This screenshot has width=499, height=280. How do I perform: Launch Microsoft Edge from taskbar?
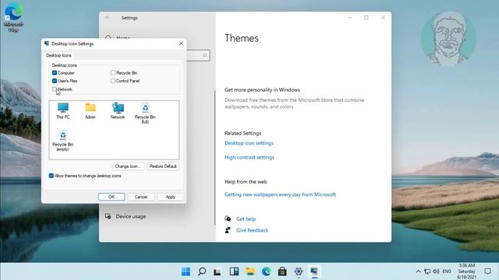(x=266, y=271)
